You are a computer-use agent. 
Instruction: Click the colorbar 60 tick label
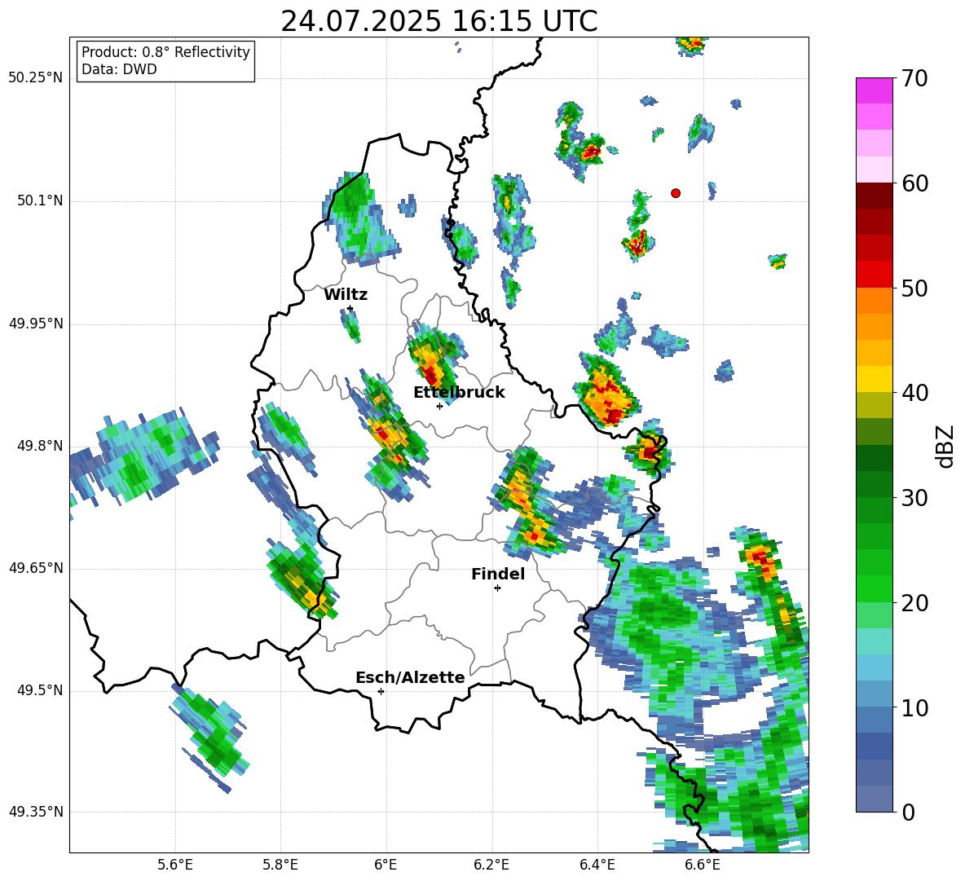(x=914, y=183)
